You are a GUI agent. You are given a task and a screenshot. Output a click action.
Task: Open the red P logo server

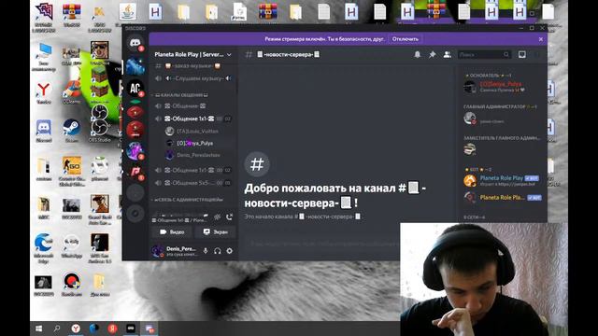(x=135, y=172)
